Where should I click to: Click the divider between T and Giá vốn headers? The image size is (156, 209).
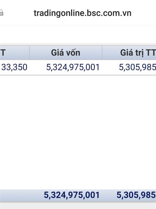(x=29, y=53)
